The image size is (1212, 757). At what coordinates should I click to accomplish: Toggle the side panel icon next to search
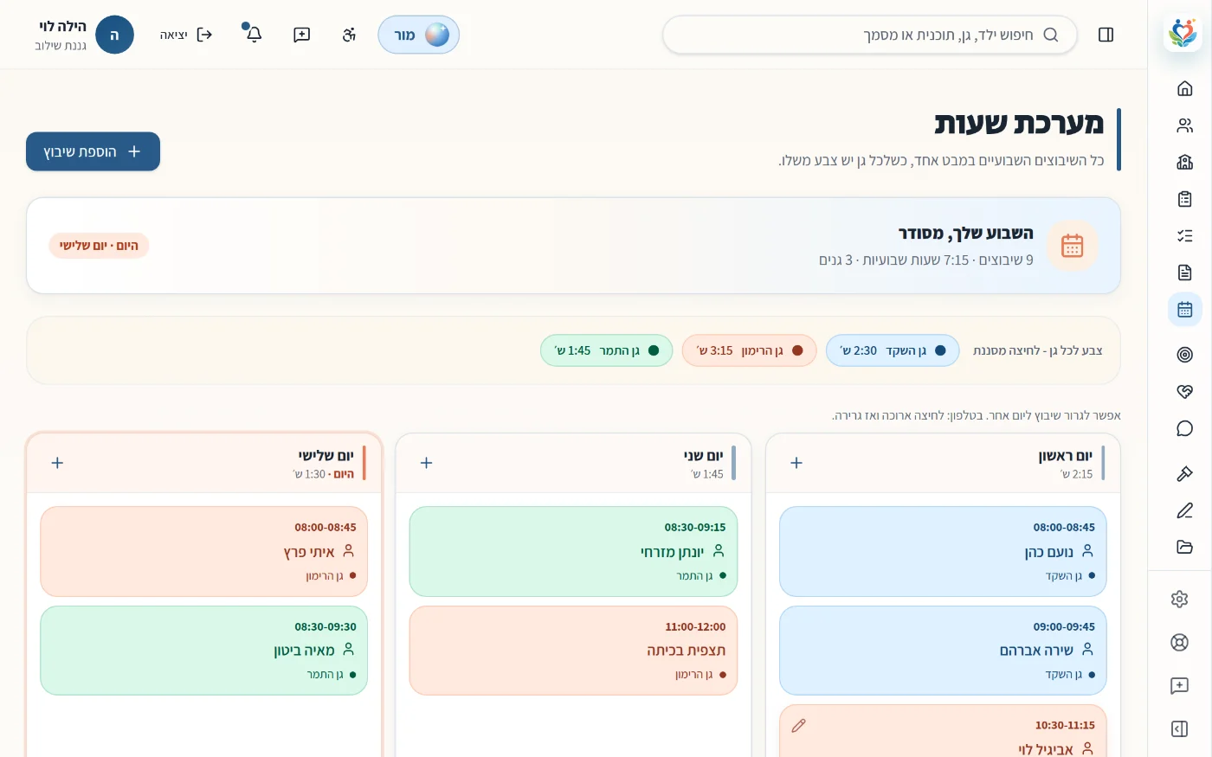1106,35
